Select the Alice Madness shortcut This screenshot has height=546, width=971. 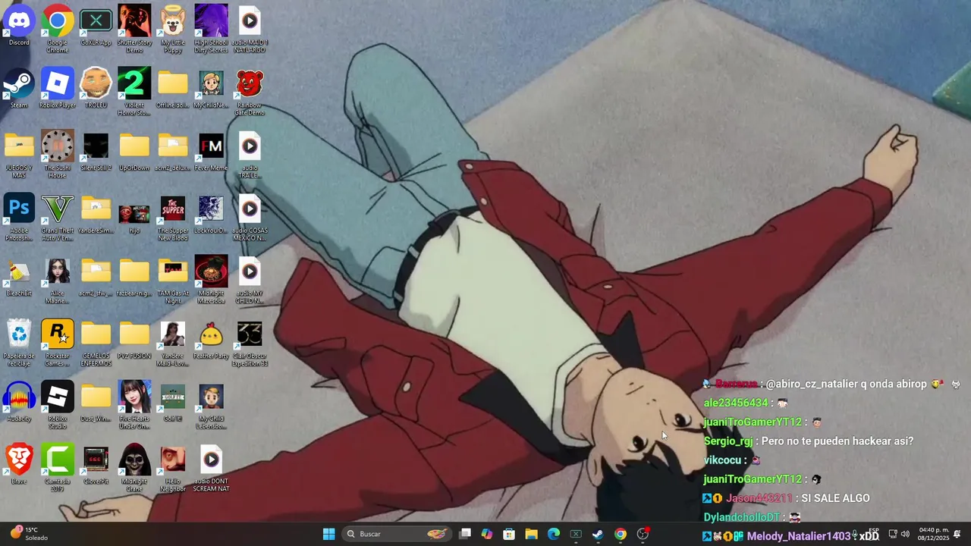58,280
